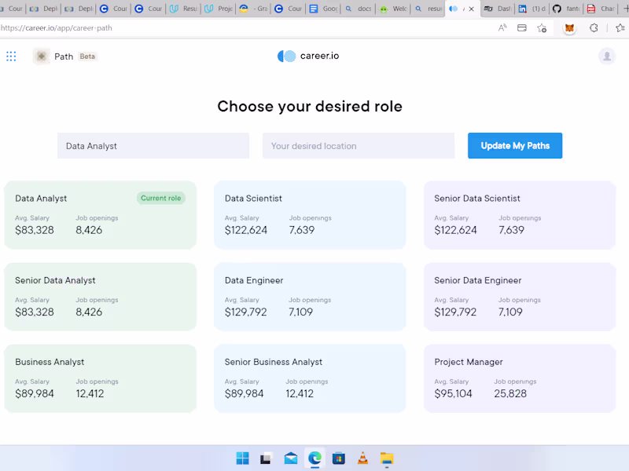The width and height of the screenshot is (629, 471).
Task: Select the Data Scientist role card
Action: pyautogui.click(x=310, y=215)
